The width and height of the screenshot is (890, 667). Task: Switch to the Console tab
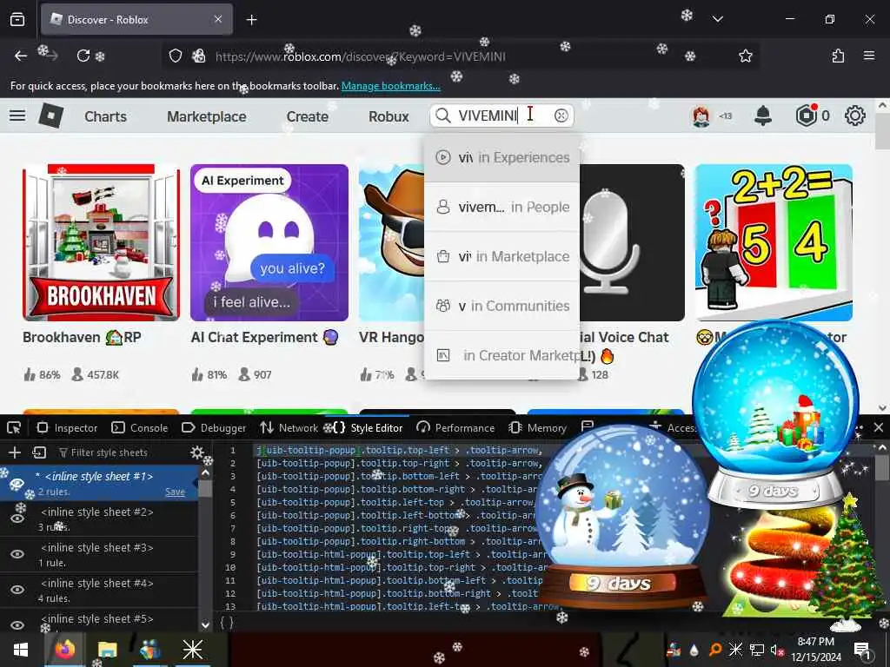140,427
